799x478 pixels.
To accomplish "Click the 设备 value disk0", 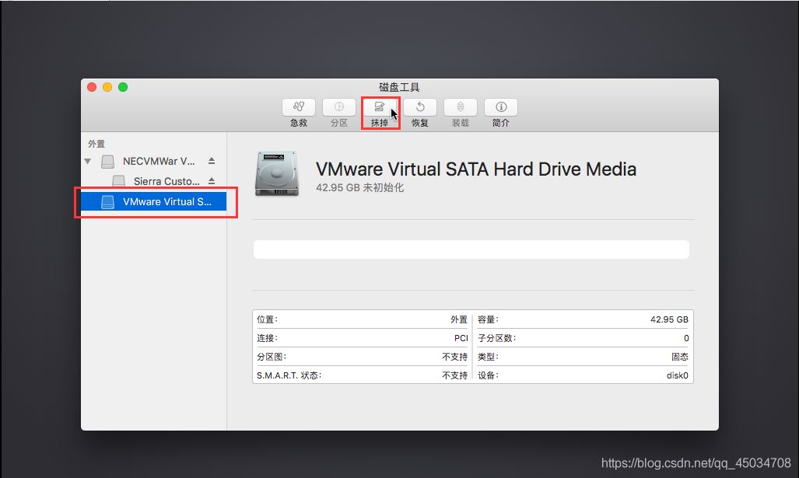I will [677, 375].
